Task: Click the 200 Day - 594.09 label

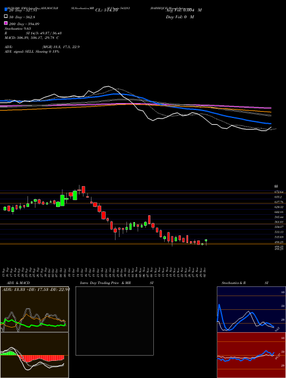Action: 25,24
